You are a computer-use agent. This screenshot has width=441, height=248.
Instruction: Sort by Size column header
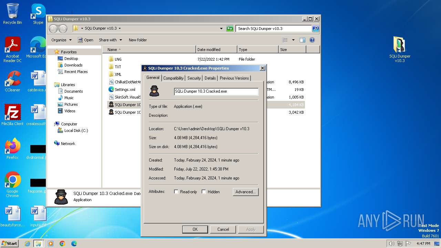click(x=292, y=50)
